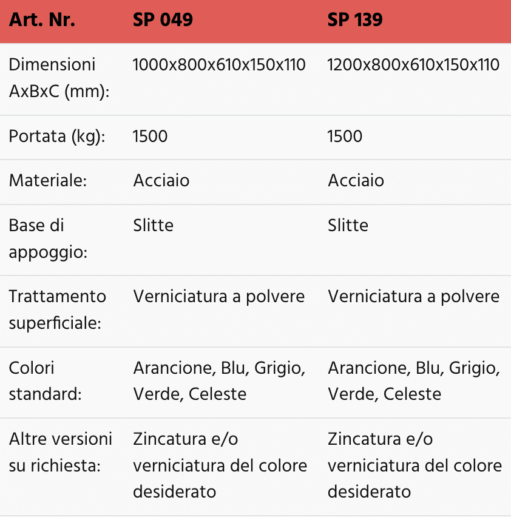Image resolution: width=511 pixels, height=517 pixels.
Task: Select the 1500 value under SP 139
Action: [x=345, y=136]
